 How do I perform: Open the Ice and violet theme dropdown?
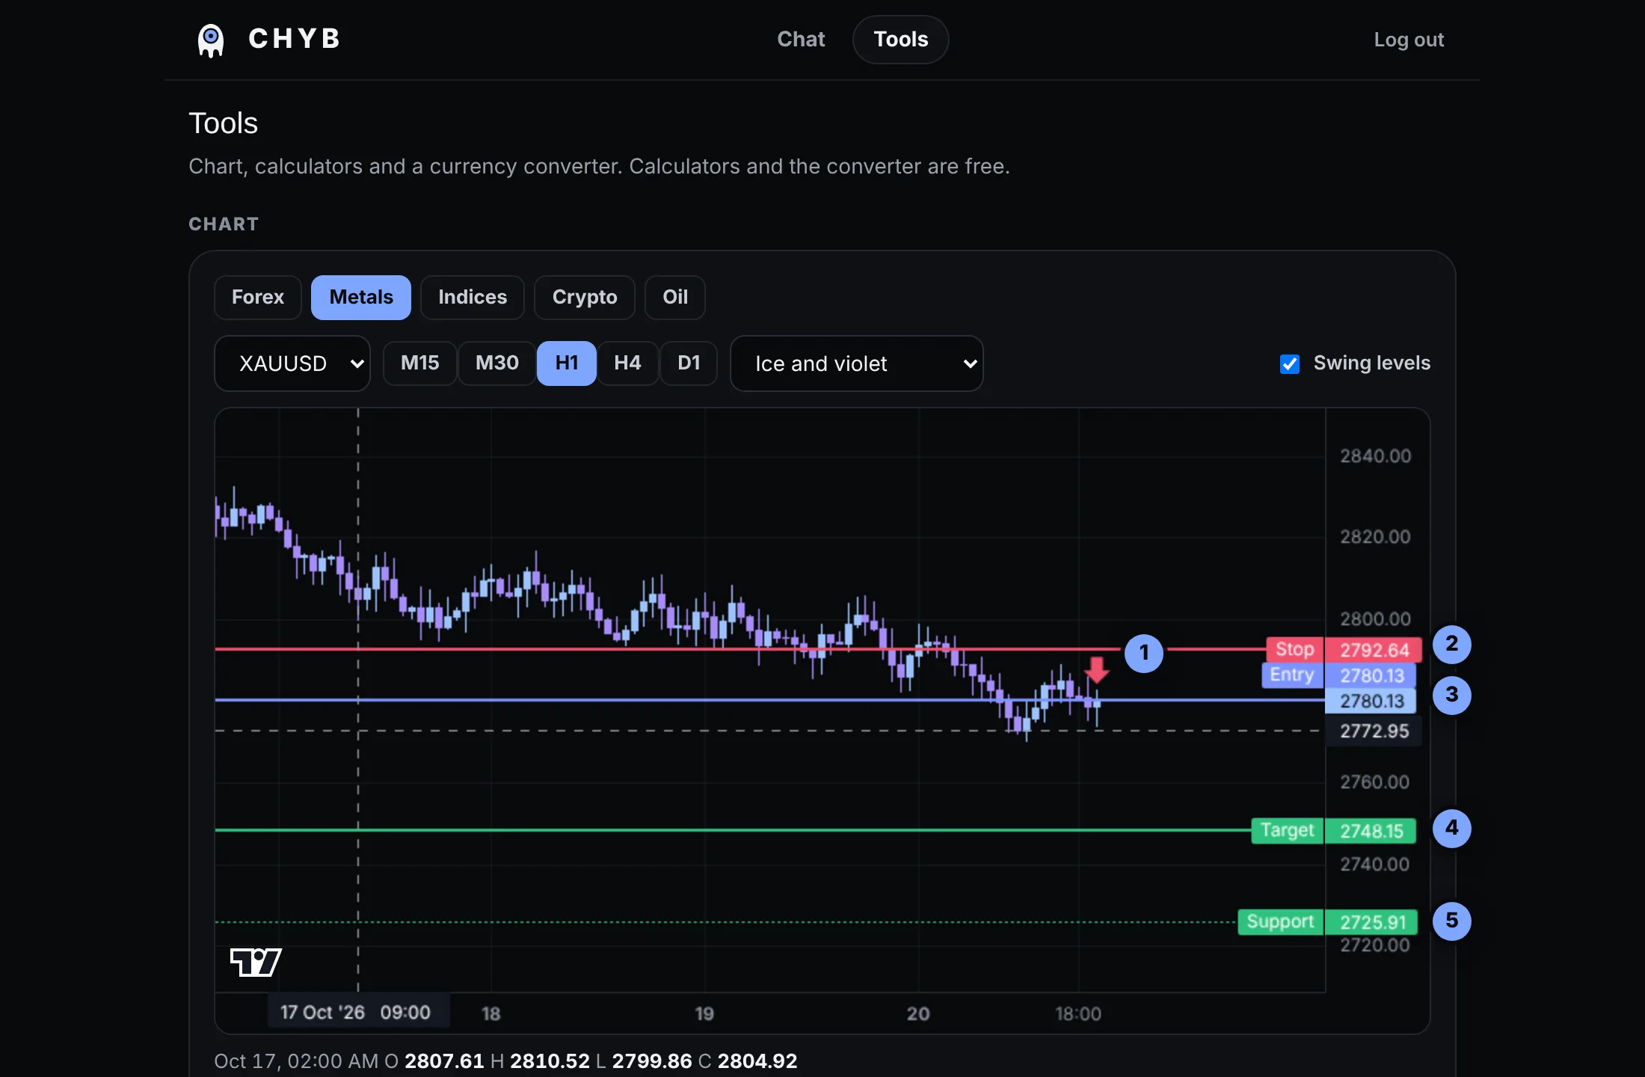click(x=857, y=363)
